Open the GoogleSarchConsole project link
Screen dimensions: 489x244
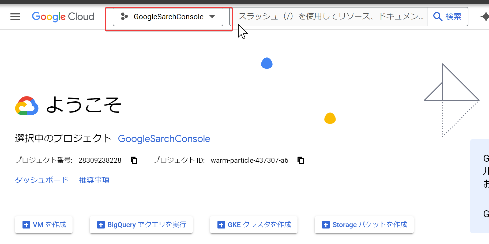pyautogui.click(x=164, y=139)
